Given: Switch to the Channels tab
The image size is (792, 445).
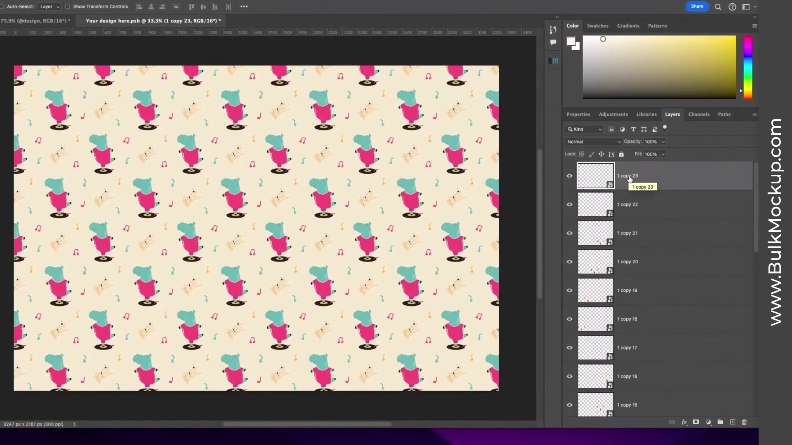Looking at the screenshot, I should [699, 114].
